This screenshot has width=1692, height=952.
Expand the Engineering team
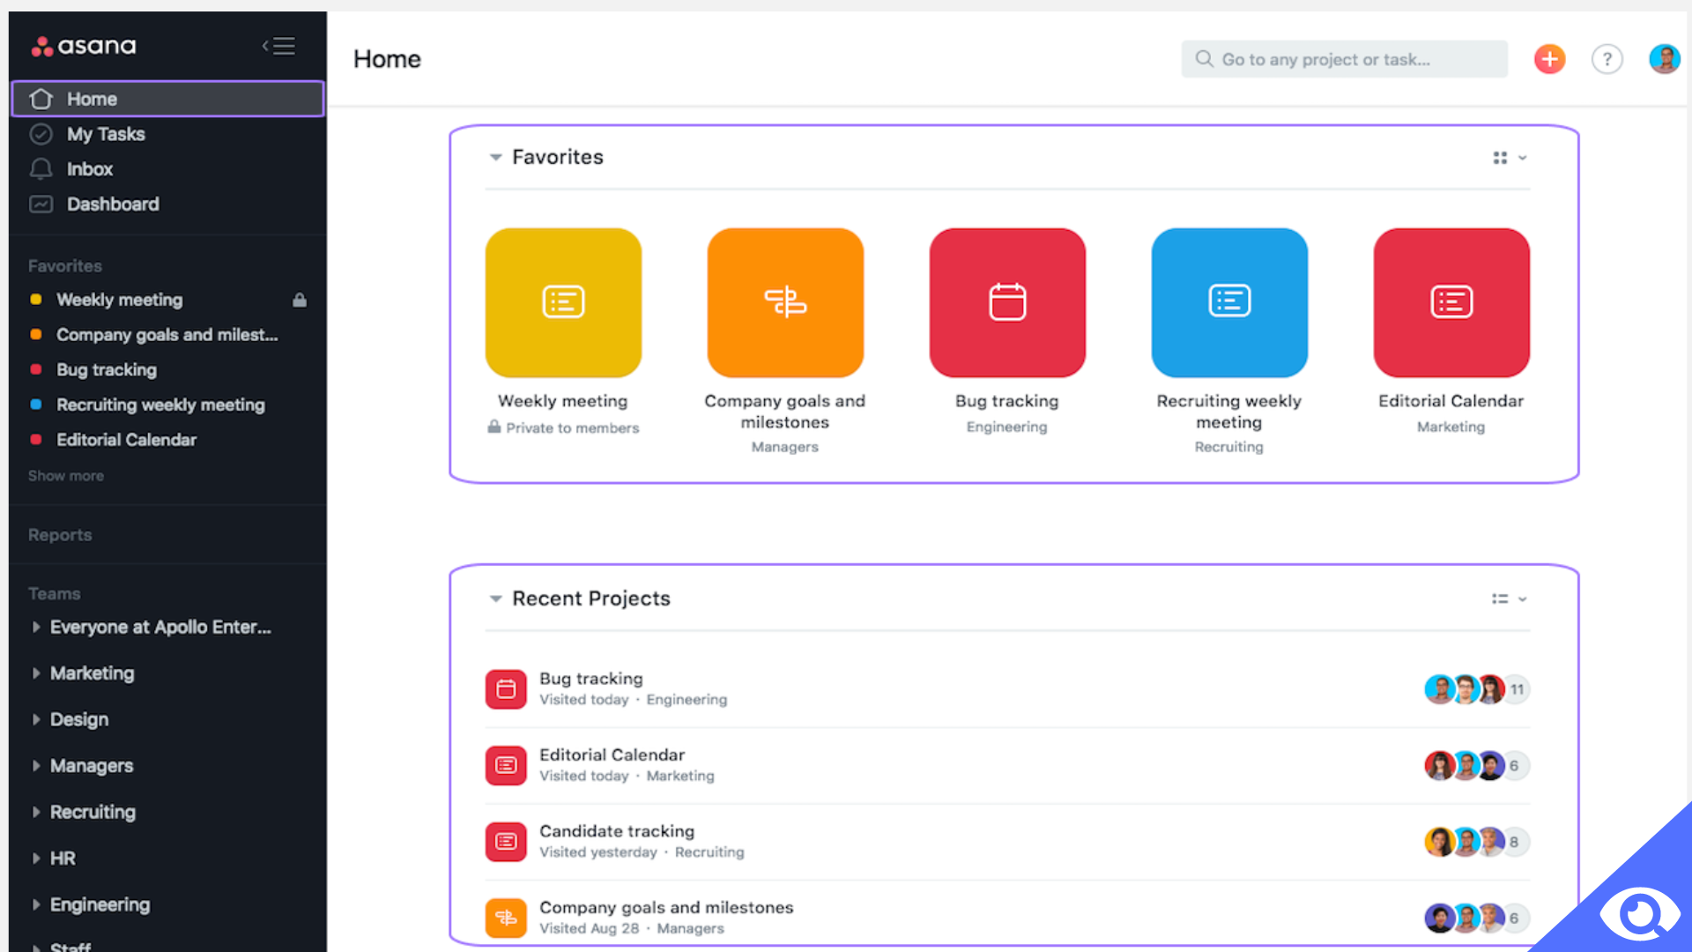tap(36, 904)
